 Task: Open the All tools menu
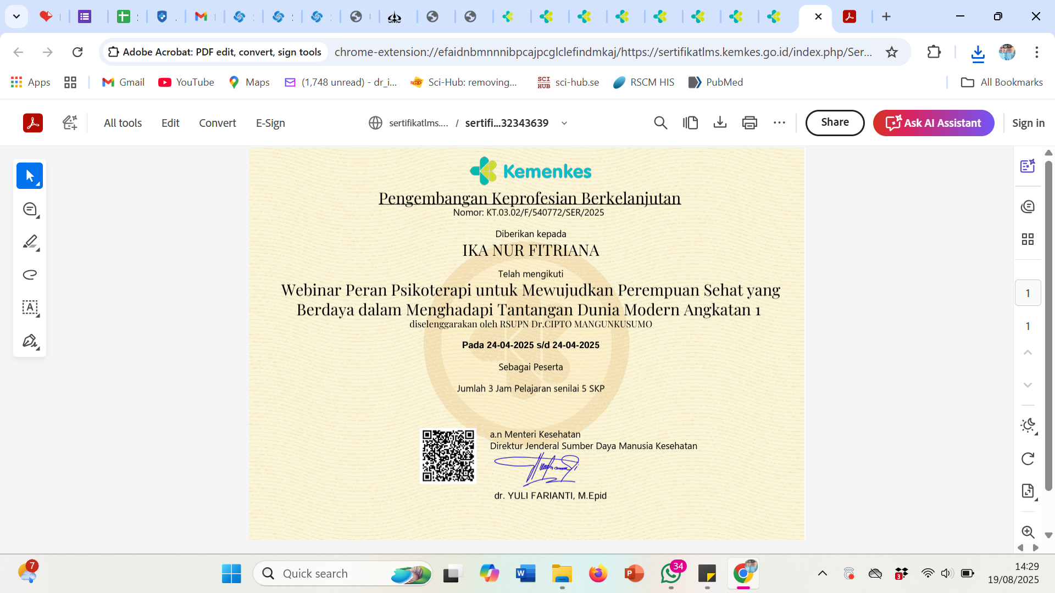point(123,123)
